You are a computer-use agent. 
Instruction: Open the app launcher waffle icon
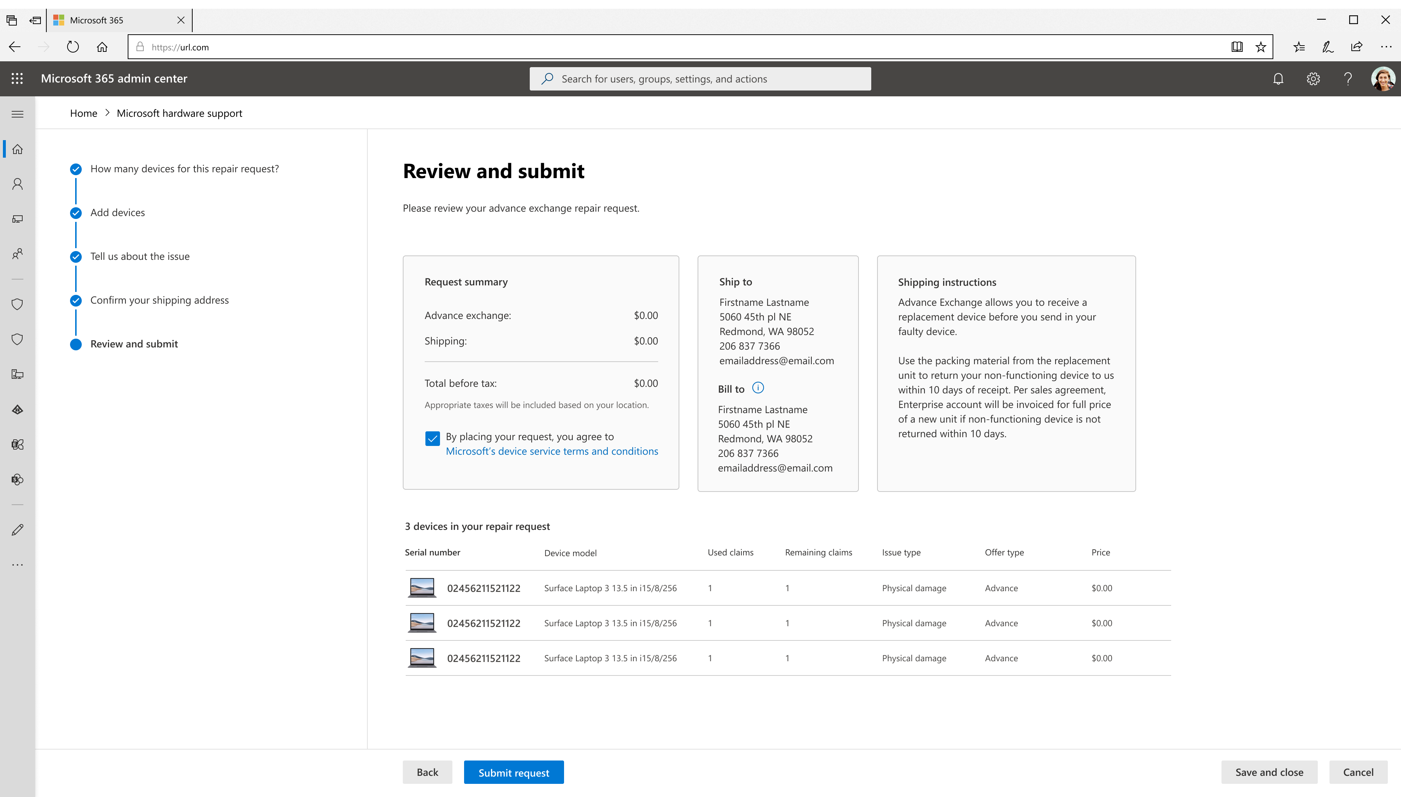click(x=17, y=78)
